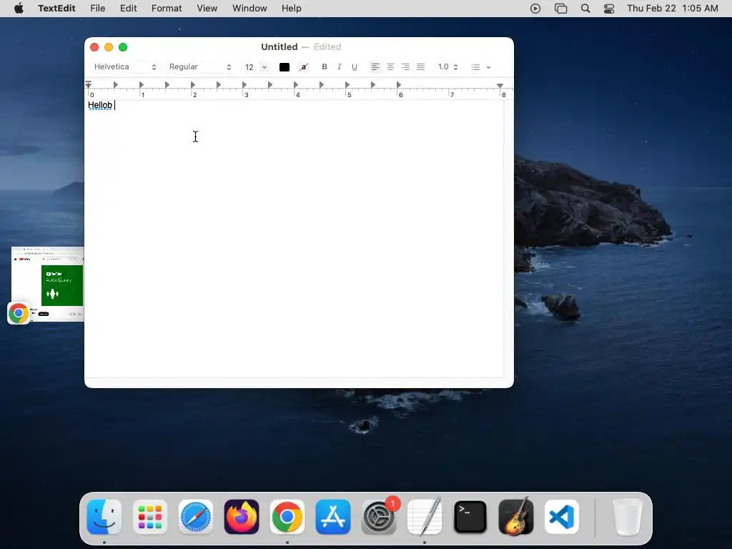Open Control Center in menu bar
The width and height of the screenshot is (732, 549).
coord(609,9)
